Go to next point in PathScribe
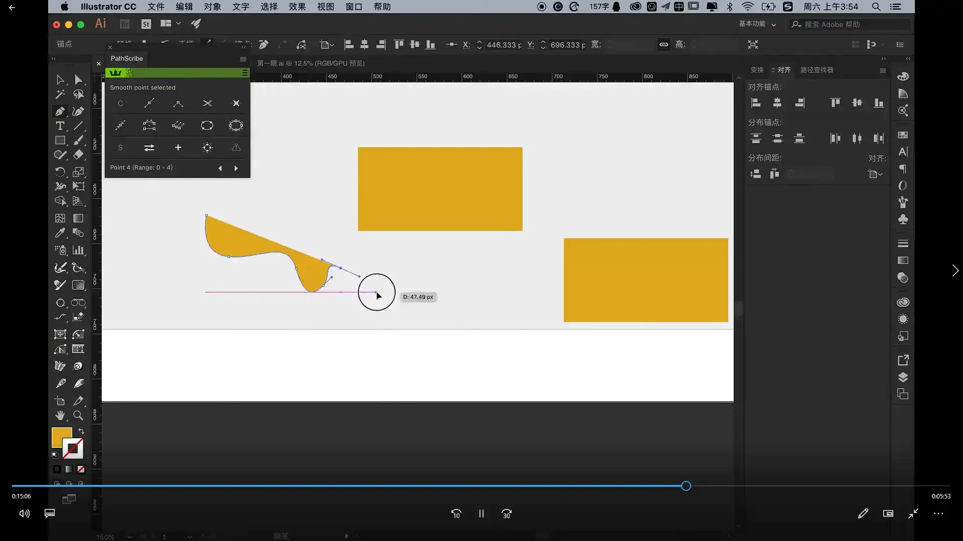This screenshot has height=541, width=963. coord(236,168)
